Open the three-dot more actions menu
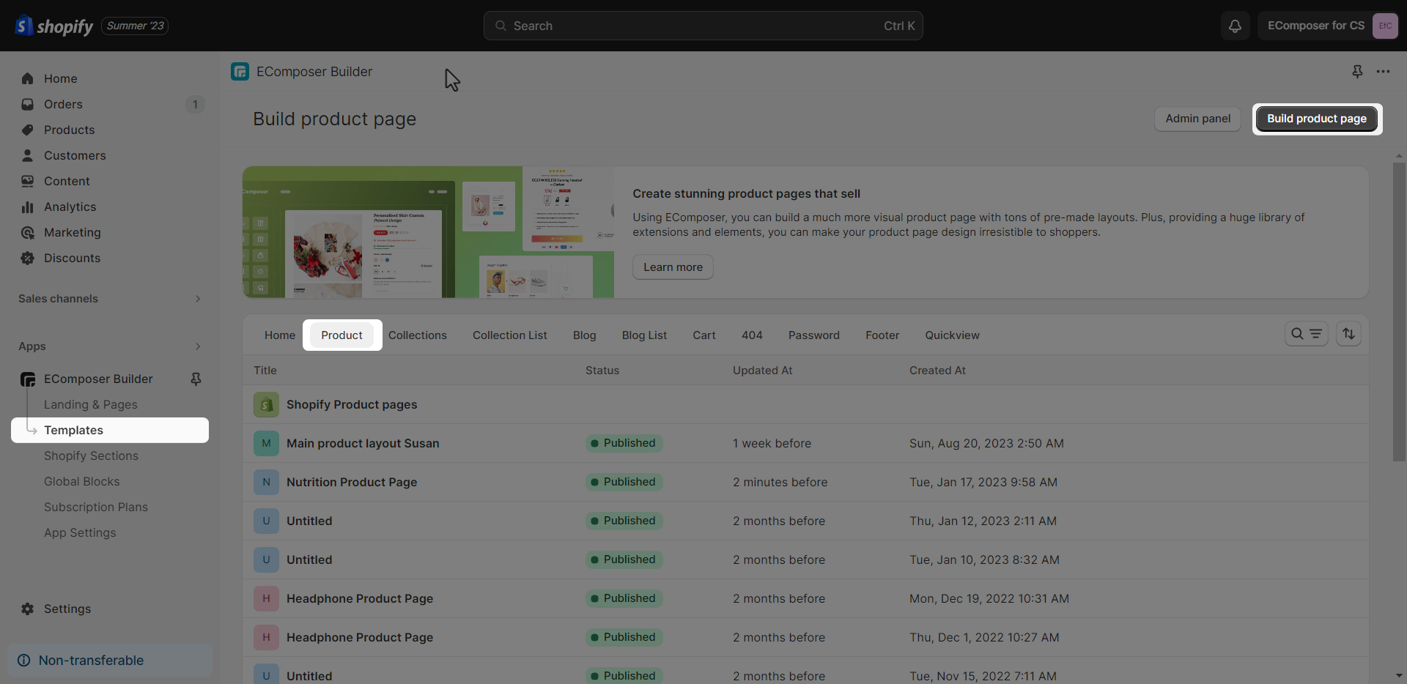Image resolution: width=1407 pixels, height=684 pixels. [x=1383, y=71]
